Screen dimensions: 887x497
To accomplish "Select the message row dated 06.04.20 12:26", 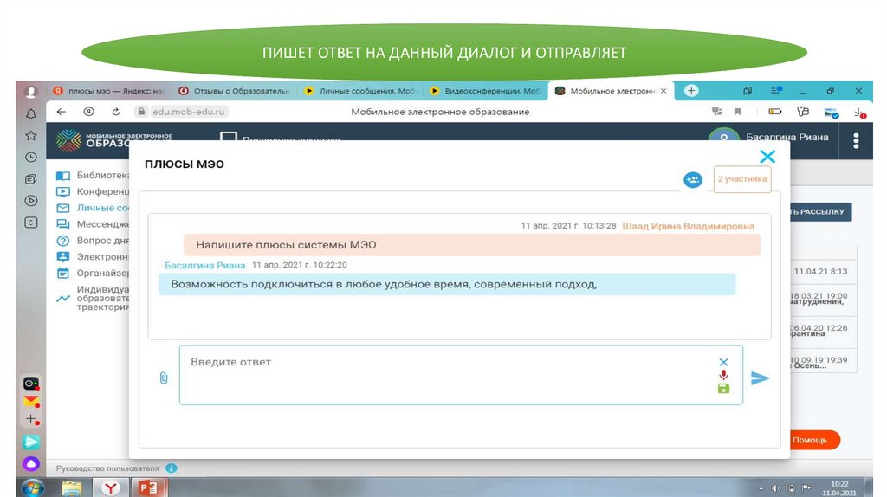I will coord(823,330).
